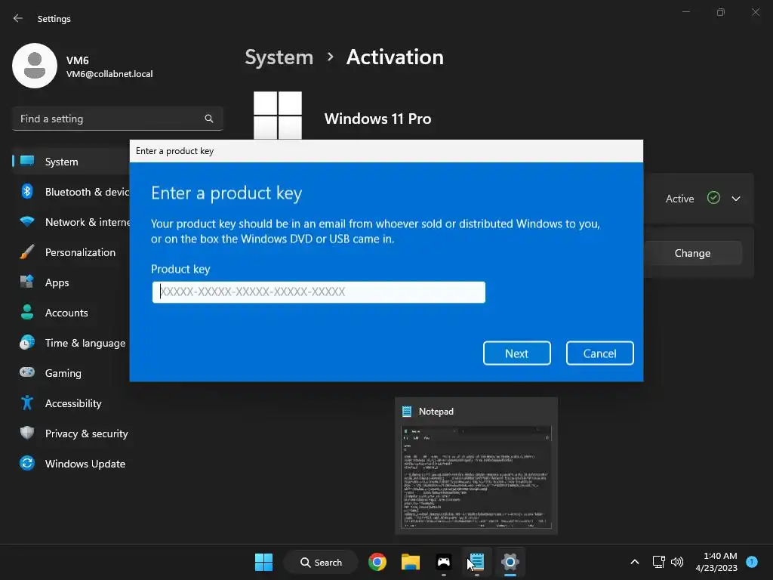Screen dimensions: 773x580
Task: Open Time & language settings
Action: (x=72, y=343)
